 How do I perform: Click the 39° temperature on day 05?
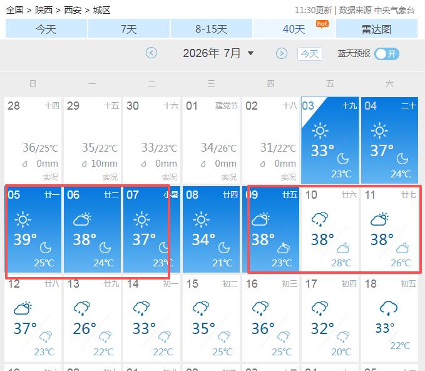coord(25,239)
